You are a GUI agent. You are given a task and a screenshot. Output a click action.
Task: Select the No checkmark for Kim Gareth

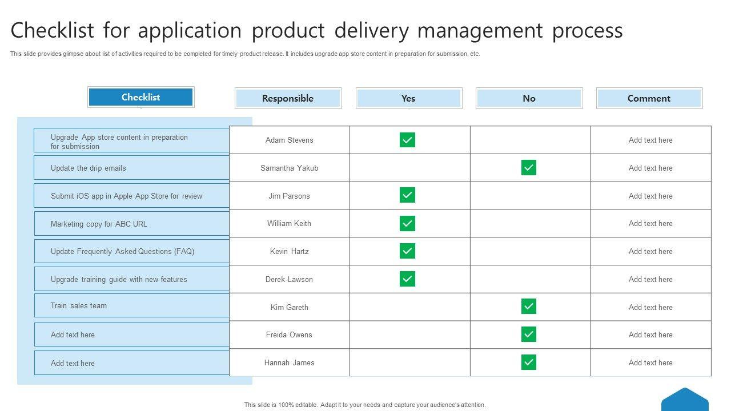(x=528, y=307)
